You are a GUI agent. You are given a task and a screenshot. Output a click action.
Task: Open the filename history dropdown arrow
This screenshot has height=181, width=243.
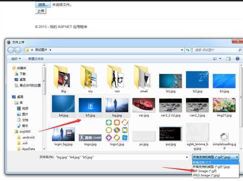coord(187,157)
